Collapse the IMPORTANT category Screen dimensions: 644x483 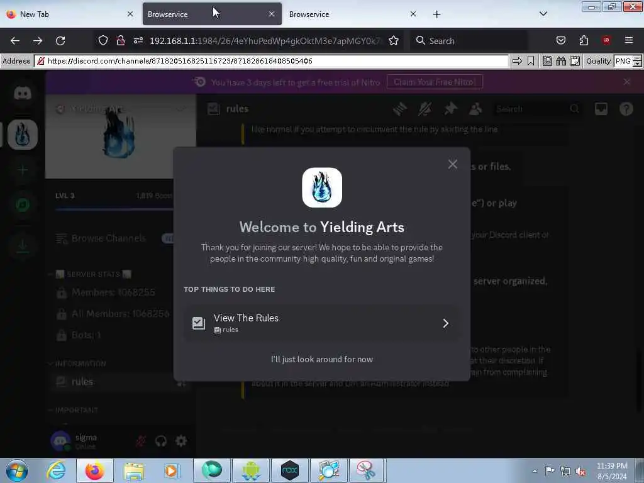pyautogui.click(x=73, y=410)
